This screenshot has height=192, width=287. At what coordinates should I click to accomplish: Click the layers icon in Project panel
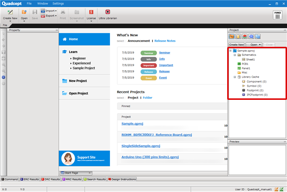[245, 36]
